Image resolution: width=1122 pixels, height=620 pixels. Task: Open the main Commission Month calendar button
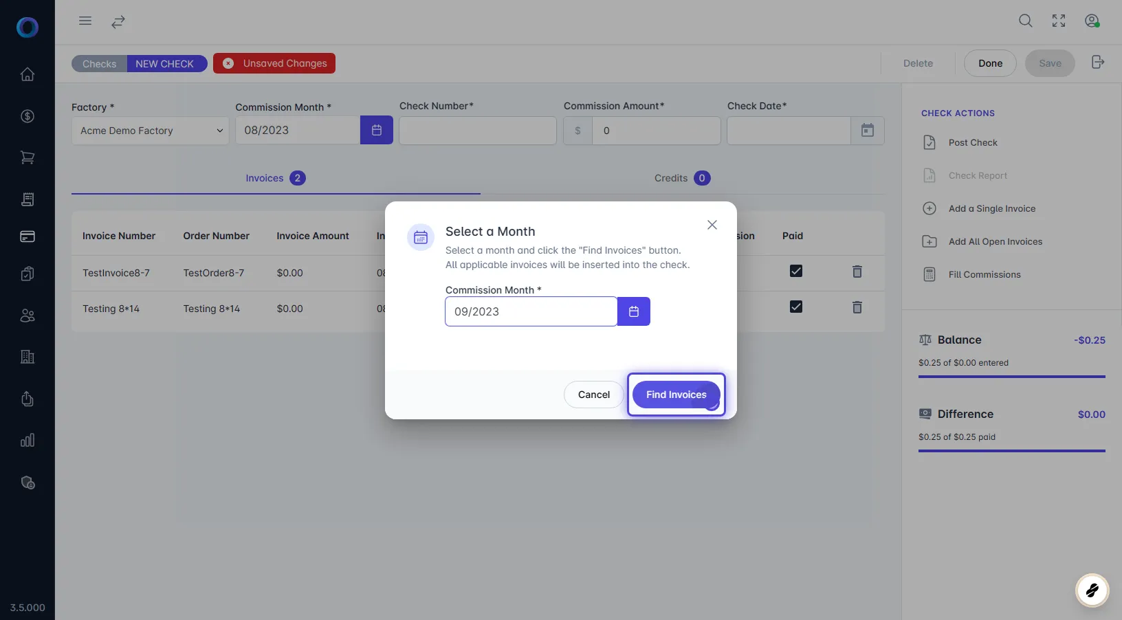[377, 130]
